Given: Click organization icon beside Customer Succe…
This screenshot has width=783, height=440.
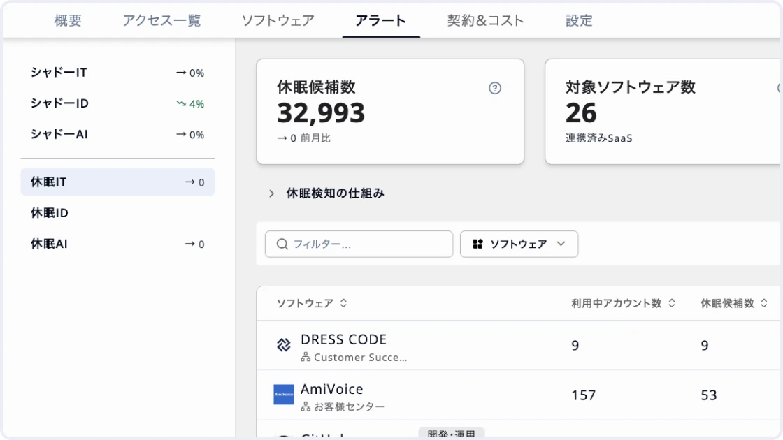Looking at the screenshot, I should [x=306, y=357].
